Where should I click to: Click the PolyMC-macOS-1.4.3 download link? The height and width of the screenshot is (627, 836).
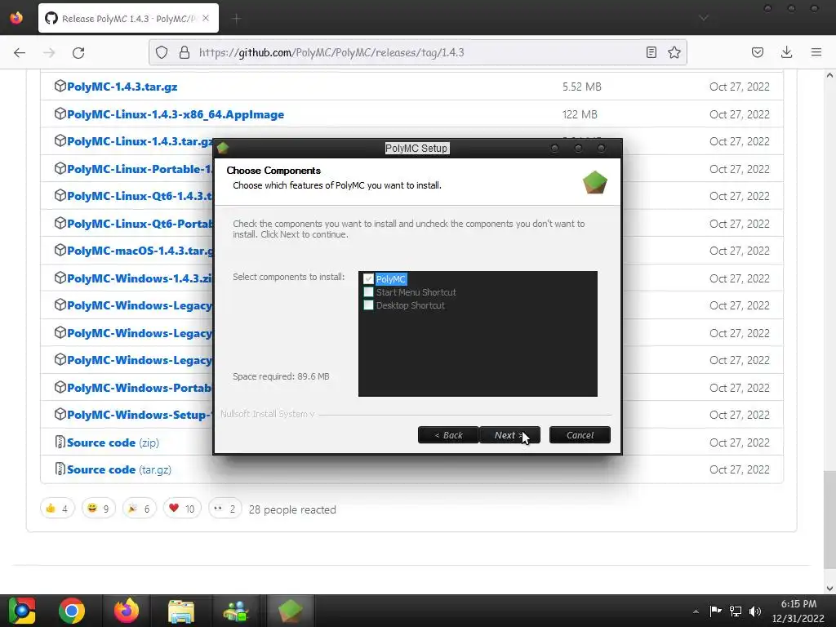point(140,251)
